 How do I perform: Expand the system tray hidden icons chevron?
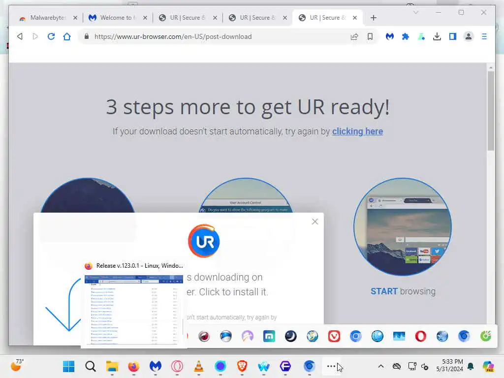coord(381,366)
